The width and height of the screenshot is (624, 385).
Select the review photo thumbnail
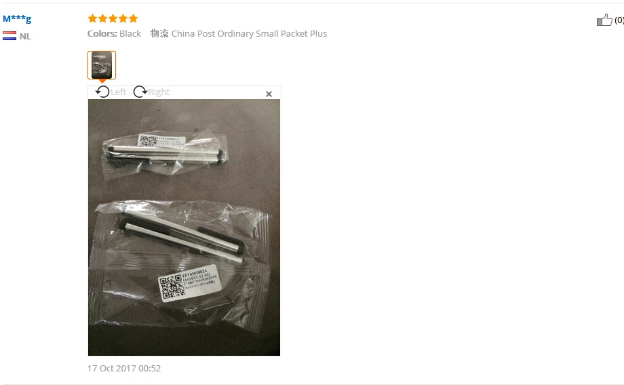pos(102,65)
